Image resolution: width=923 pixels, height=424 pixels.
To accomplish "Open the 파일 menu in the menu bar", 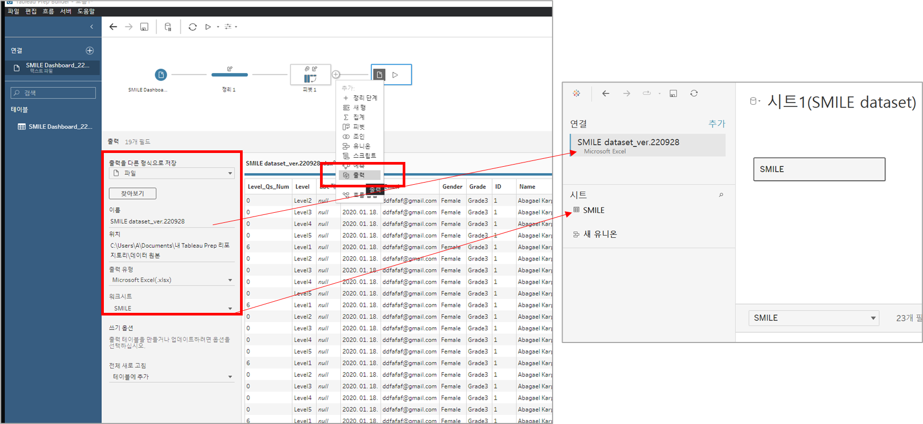I will pos(13,11).
